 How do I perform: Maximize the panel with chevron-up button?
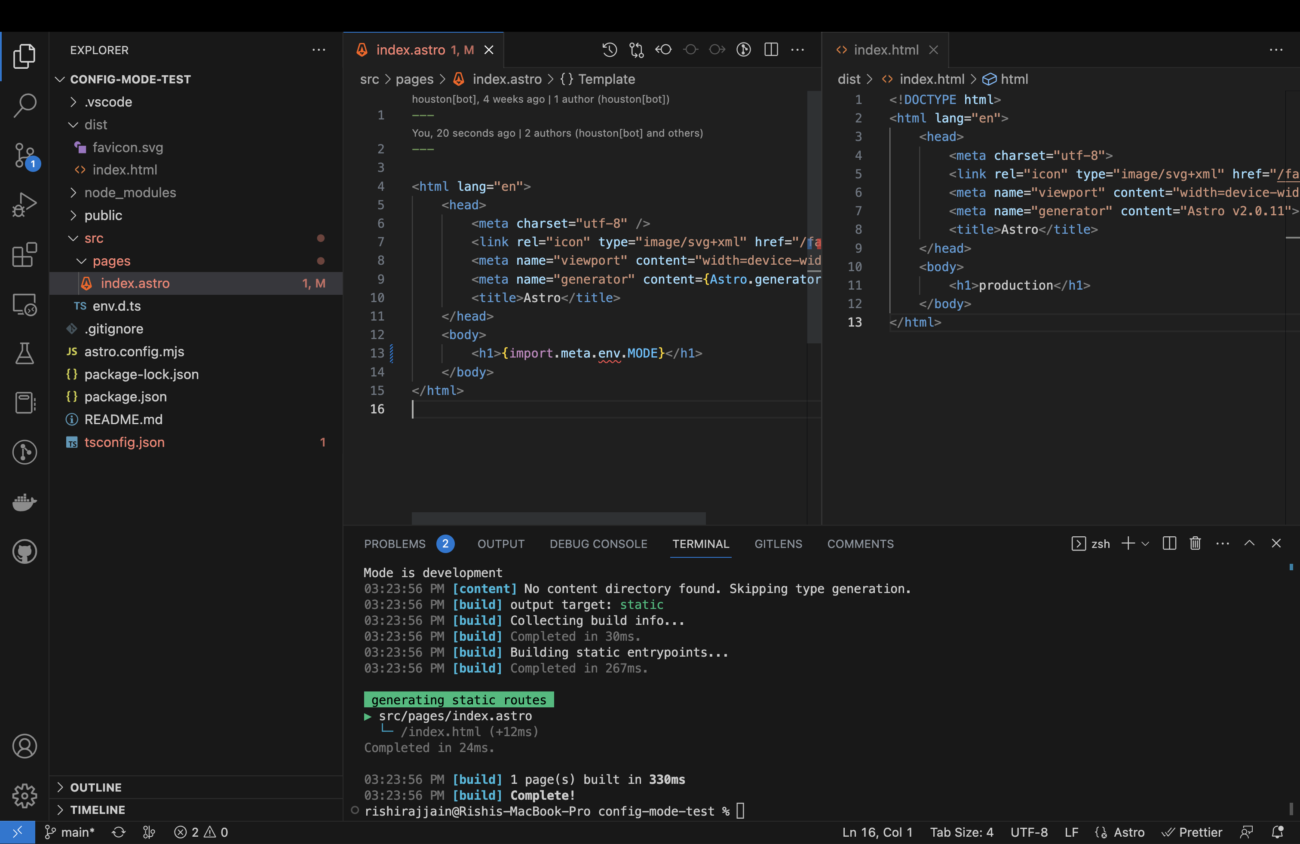pyautogui.click(x=1249, y=543)
